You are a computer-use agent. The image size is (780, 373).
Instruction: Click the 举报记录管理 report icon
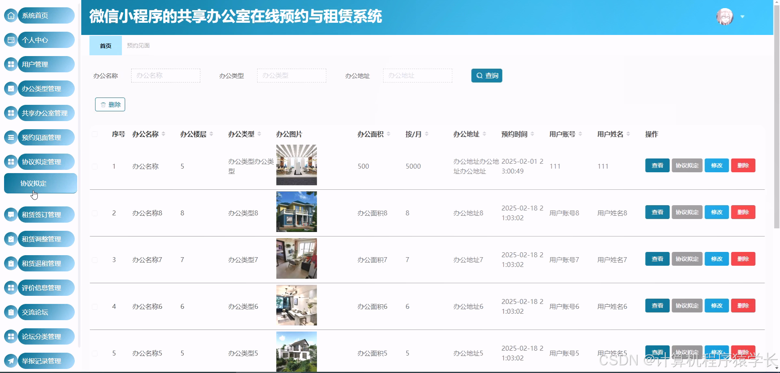coord(10,361)
